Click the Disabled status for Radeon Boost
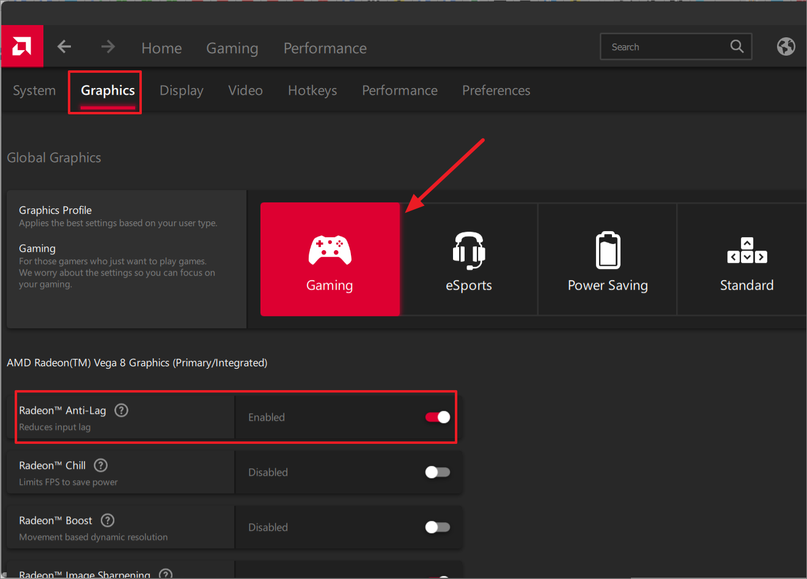The width and height of the screenshot is (807, 579). coord(268,527)
